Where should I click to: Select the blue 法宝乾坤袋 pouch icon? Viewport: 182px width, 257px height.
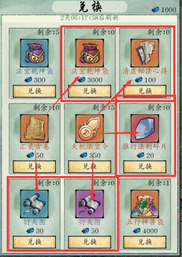coord(34,53)
